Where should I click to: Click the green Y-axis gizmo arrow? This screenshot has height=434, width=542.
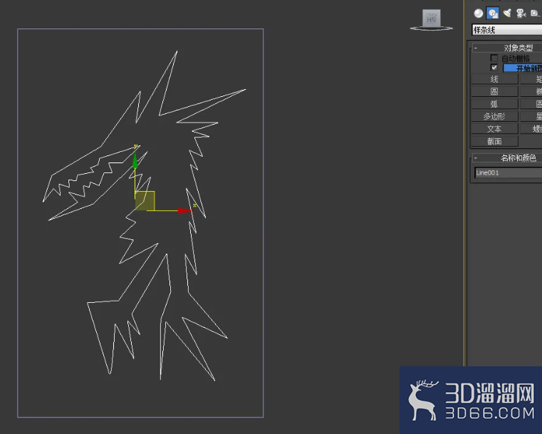(135, 161)
